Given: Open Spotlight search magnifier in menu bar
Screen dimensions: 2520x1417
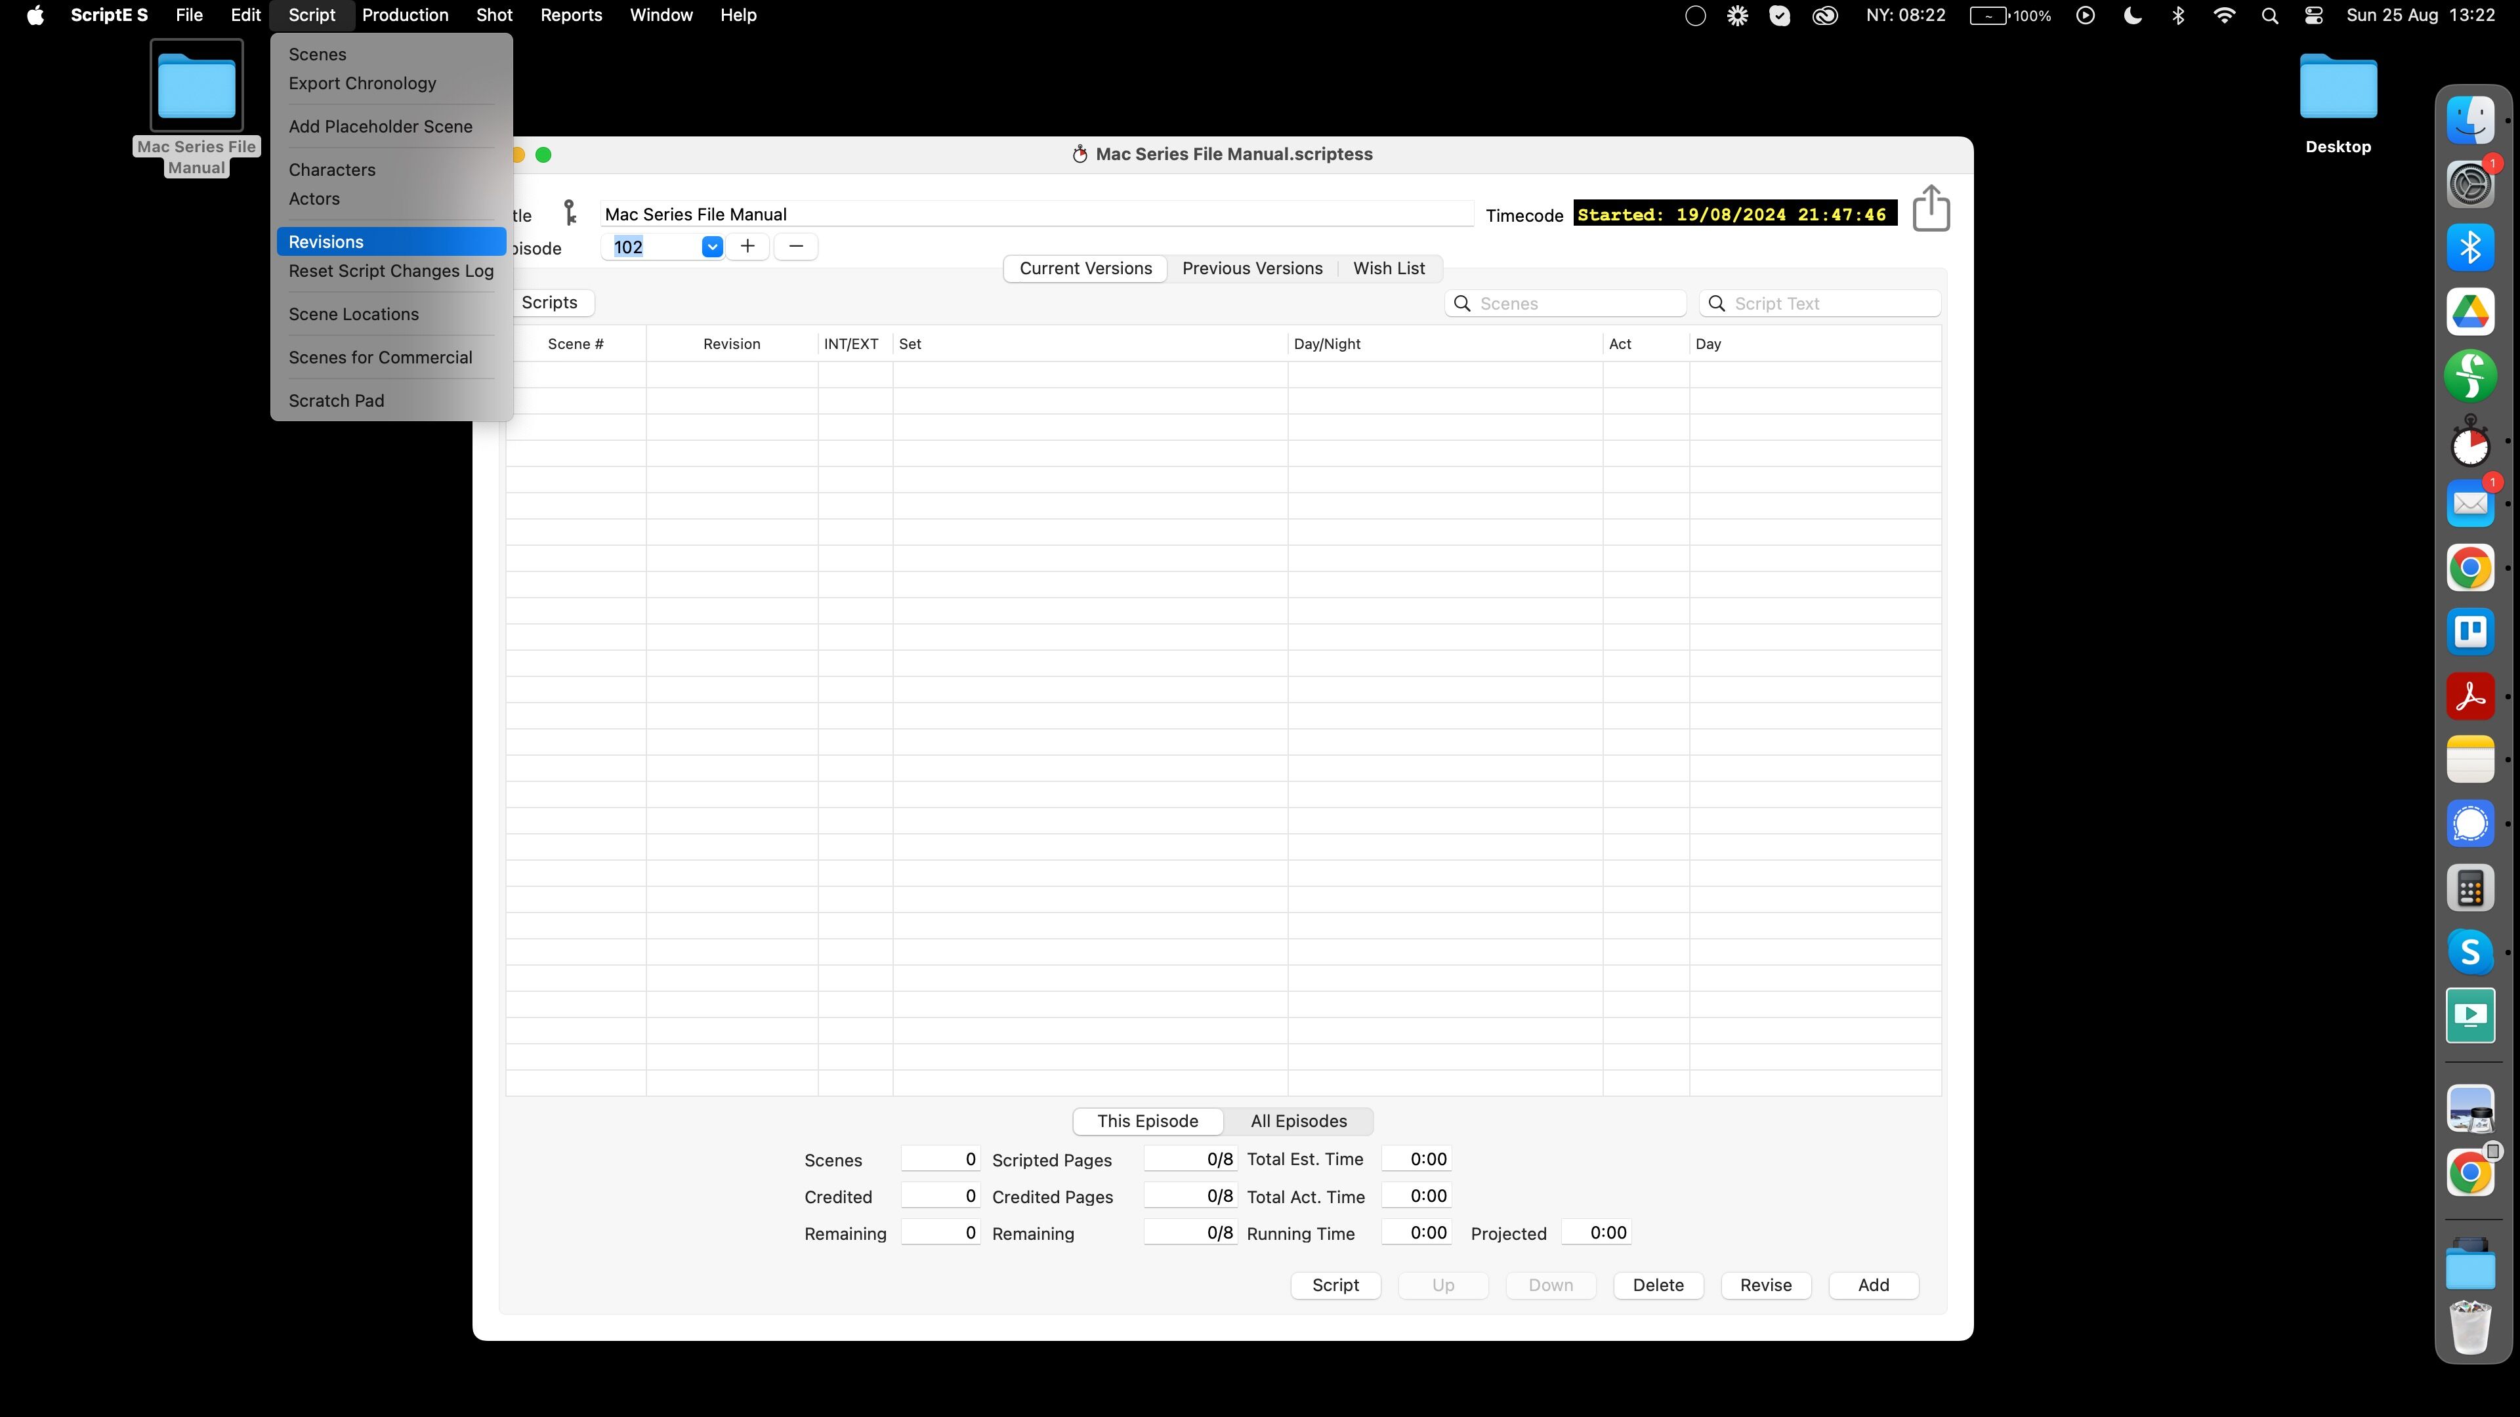Looking at the screenshot, I should coord(2269,16).
